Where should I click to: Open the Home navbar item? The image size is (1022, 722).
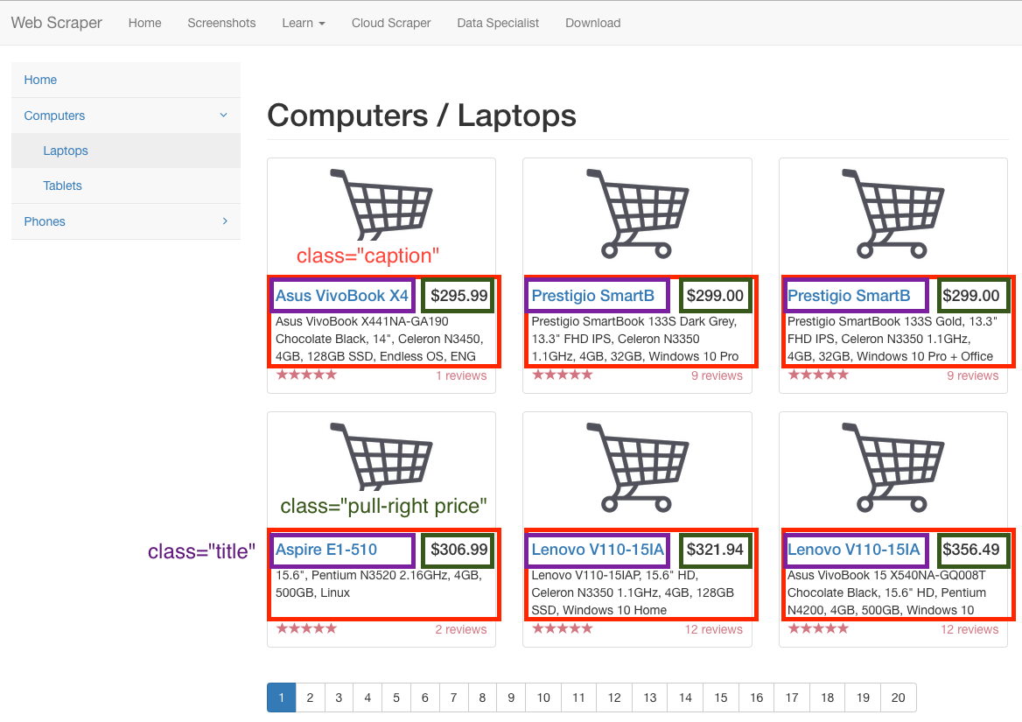[144, 23]
